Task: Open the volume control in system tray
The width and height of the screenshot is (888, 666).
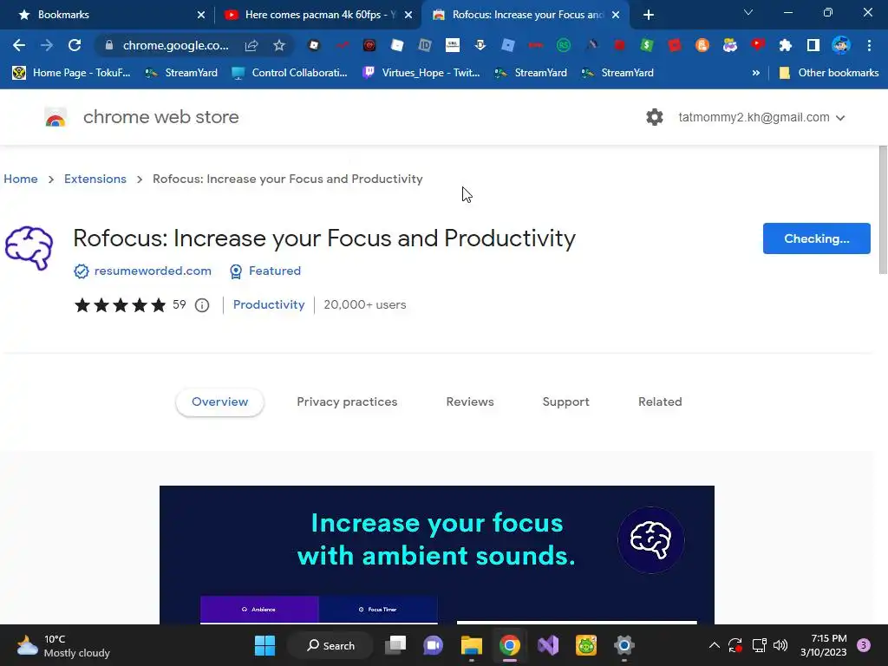Action: pos(780,645)
